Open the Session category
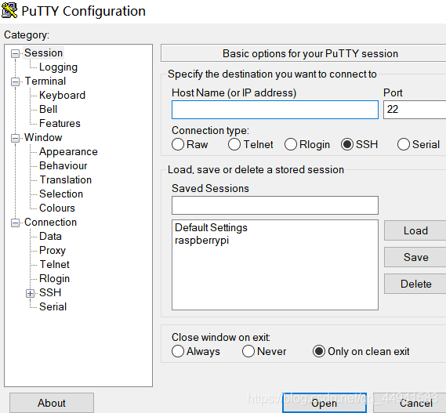The image size is (446, 413). [44, 53]
